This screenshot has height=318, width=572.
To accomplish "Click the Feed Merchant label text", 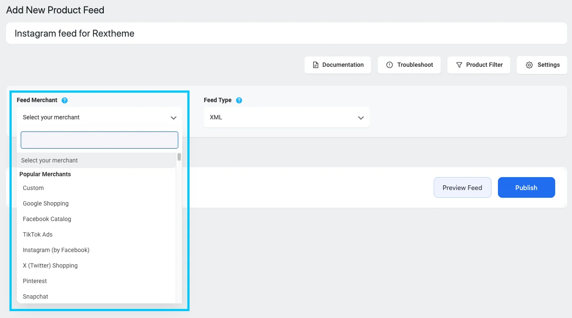I will 37,100.
